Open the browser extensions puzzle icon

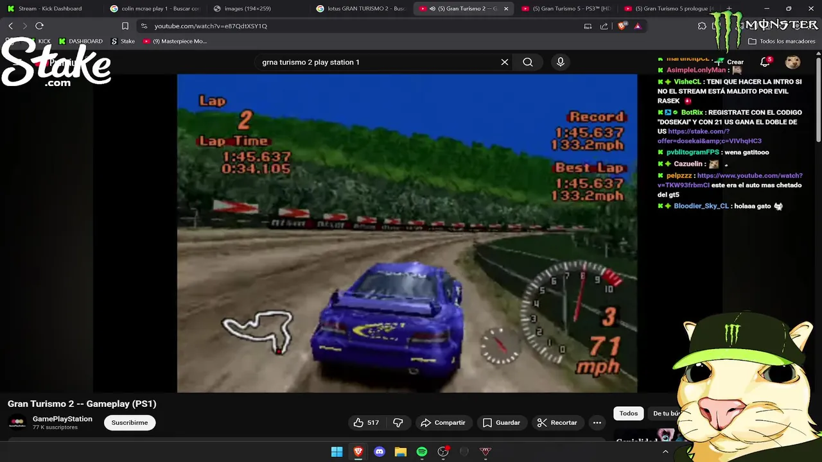pos(702,26)
